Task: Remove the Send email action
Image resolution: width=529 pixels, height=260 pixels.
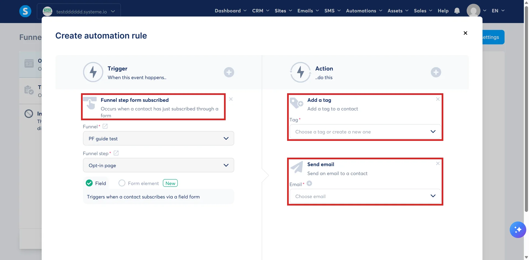Action: coord(438,163)
